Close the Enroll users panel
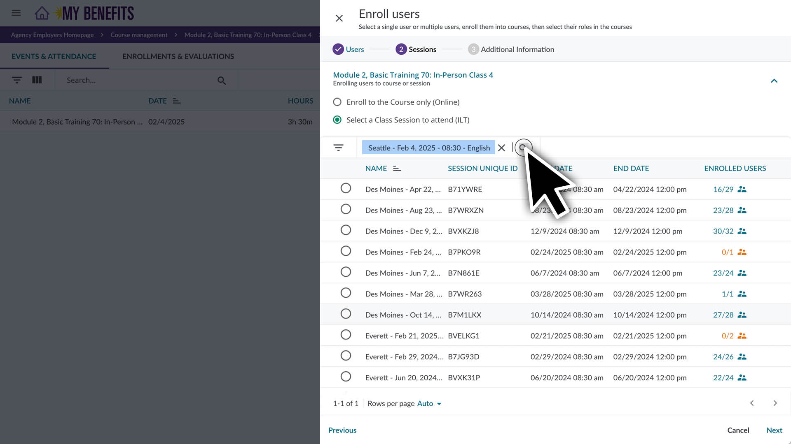The image size is (791, 444). tap(339, 18)
